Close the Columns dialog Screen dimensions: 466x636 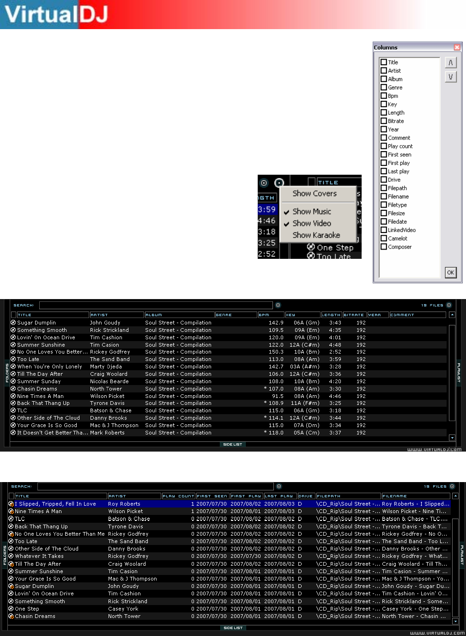457,47
